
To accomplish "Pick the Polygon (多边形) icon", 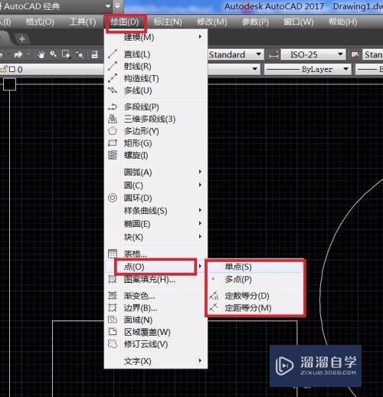I will (113, 131).
